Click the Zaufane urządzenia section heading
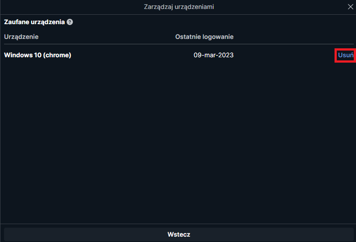 pyautogui.click(x=34, y=22)
